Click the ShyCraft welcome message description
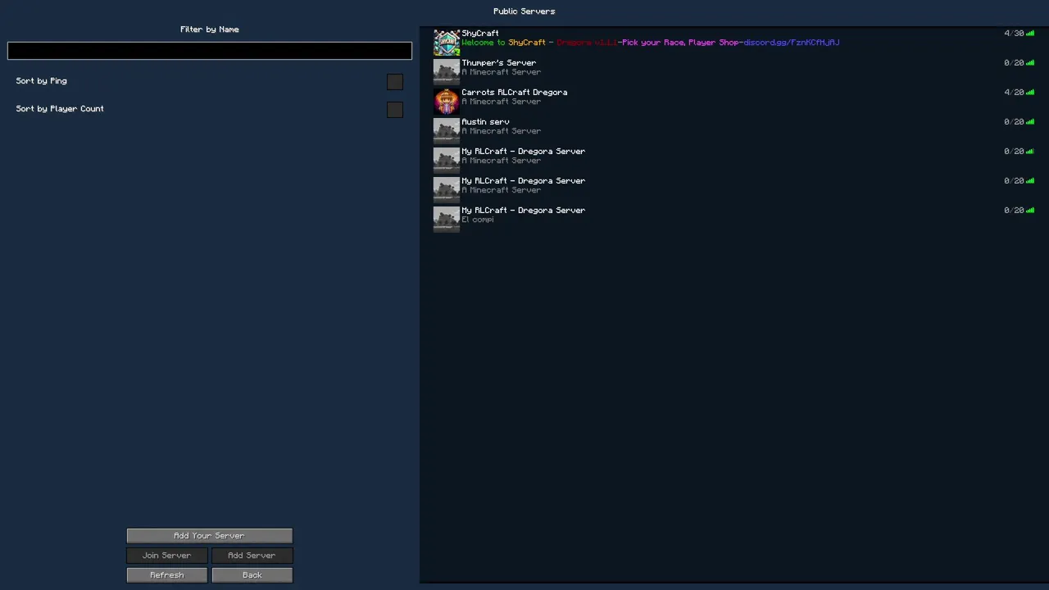This screenshot has width=1049, height=590. [651, 43]
